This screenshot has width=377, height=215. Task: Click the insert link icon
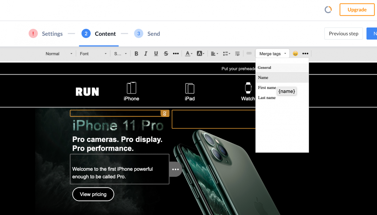coord(249,54)
